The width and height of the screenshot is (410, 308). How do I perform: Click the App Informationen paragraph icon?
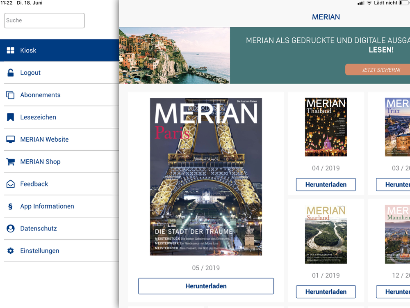(11, 207)
